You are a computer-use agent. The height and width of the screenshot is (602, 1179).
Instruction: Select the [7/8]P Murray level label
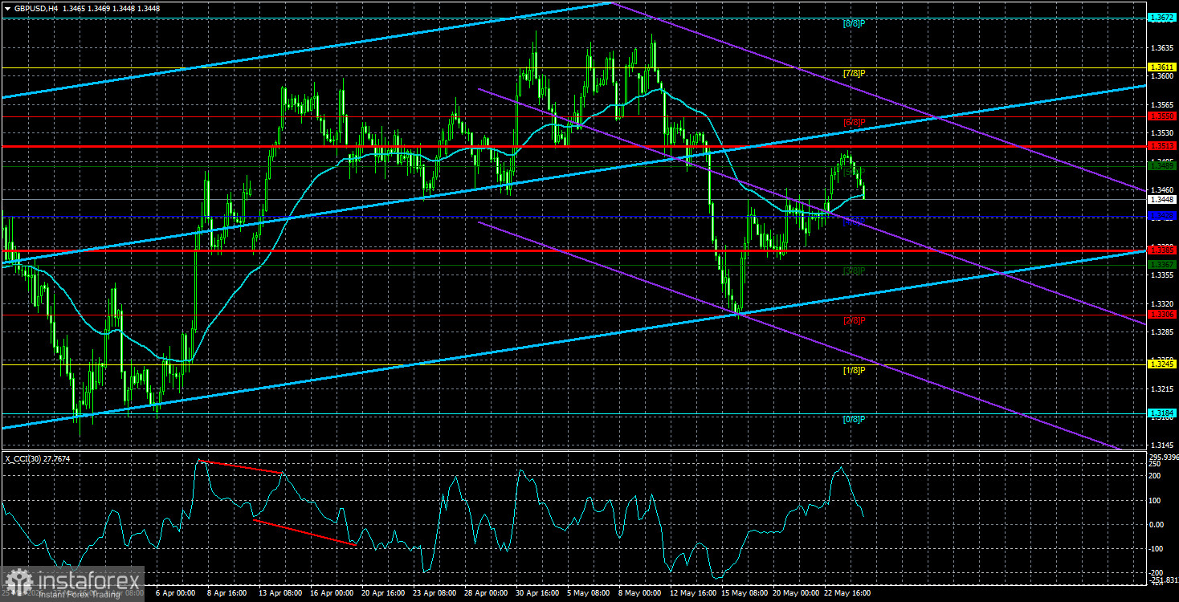[854, 73]
